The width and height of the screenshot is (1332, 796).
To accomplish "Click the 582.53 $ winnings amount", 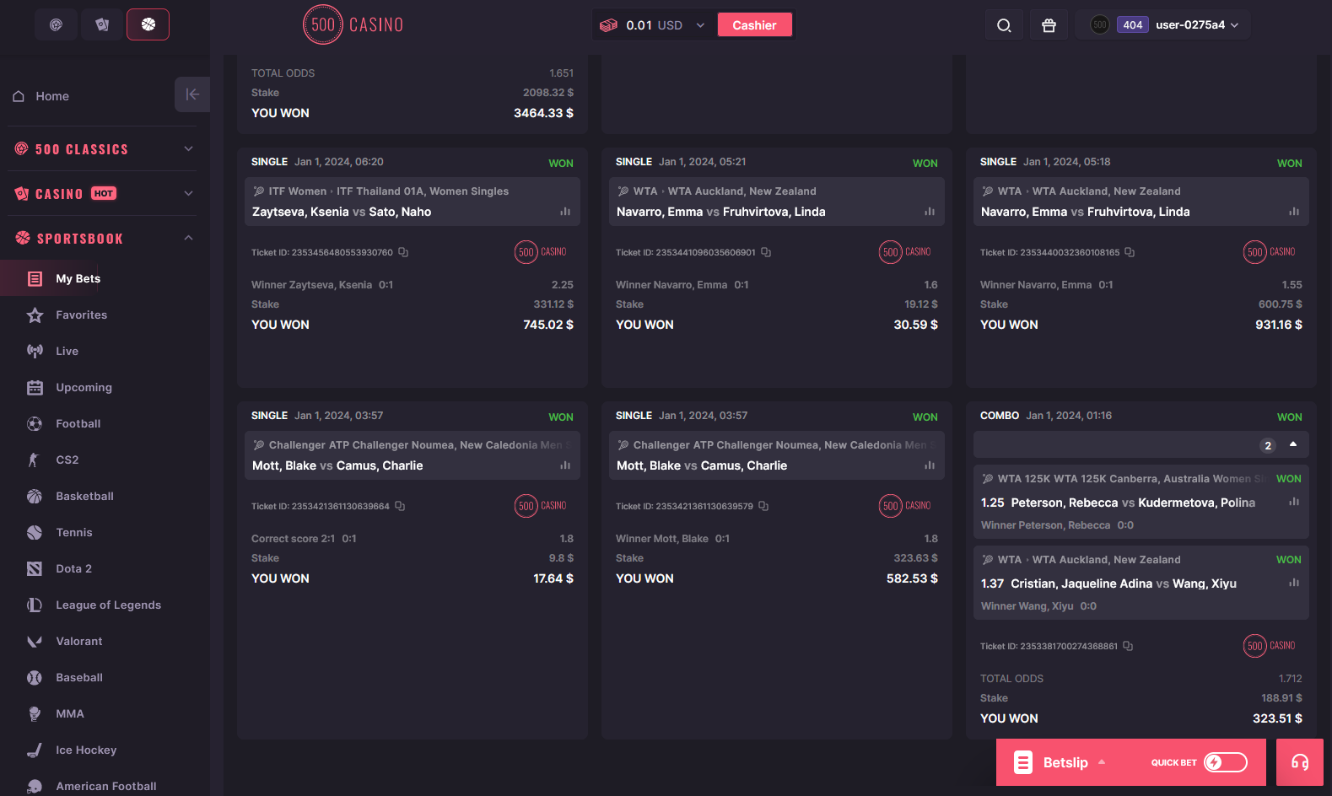I will pyautogui.click(x=912, y=578).
